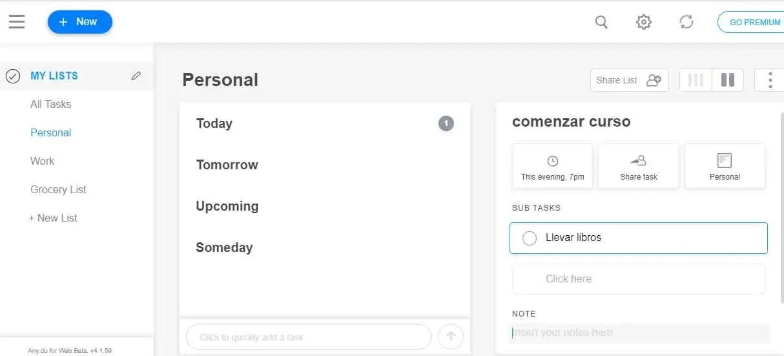Check off the Llevar libros subtask
The image size is (784, 356).
click(x=530, y=238)
